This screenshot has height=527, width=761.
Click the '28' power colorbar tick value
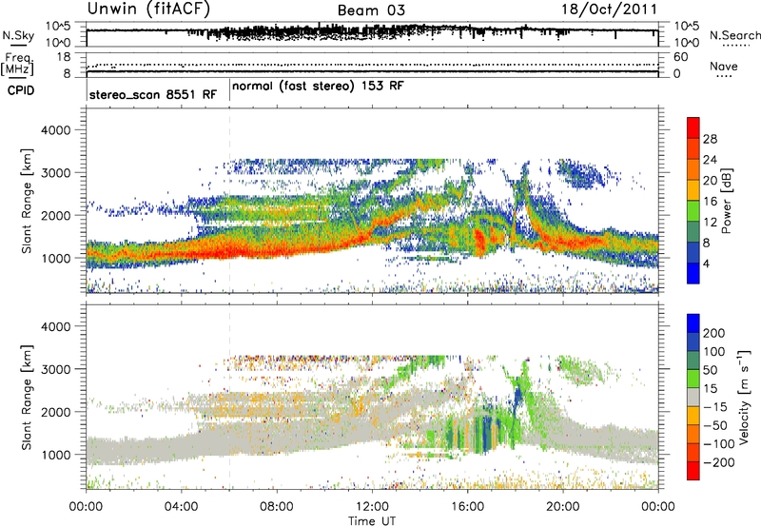[710, 139]
